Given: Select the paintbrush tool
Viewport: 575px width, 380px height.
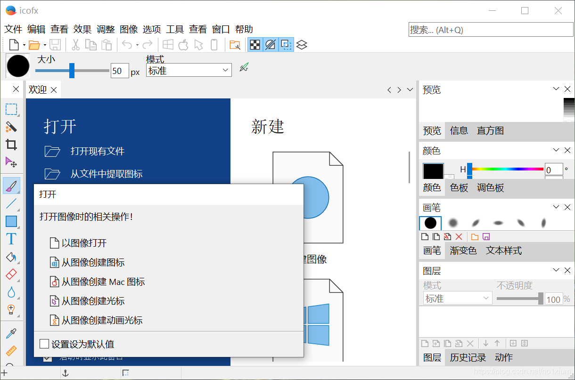Looking at the screenshot, I should point(11,186).
